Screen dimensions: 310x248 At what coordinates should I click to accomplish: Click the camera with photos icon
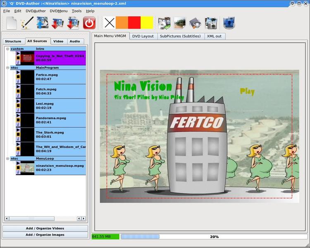211,23
